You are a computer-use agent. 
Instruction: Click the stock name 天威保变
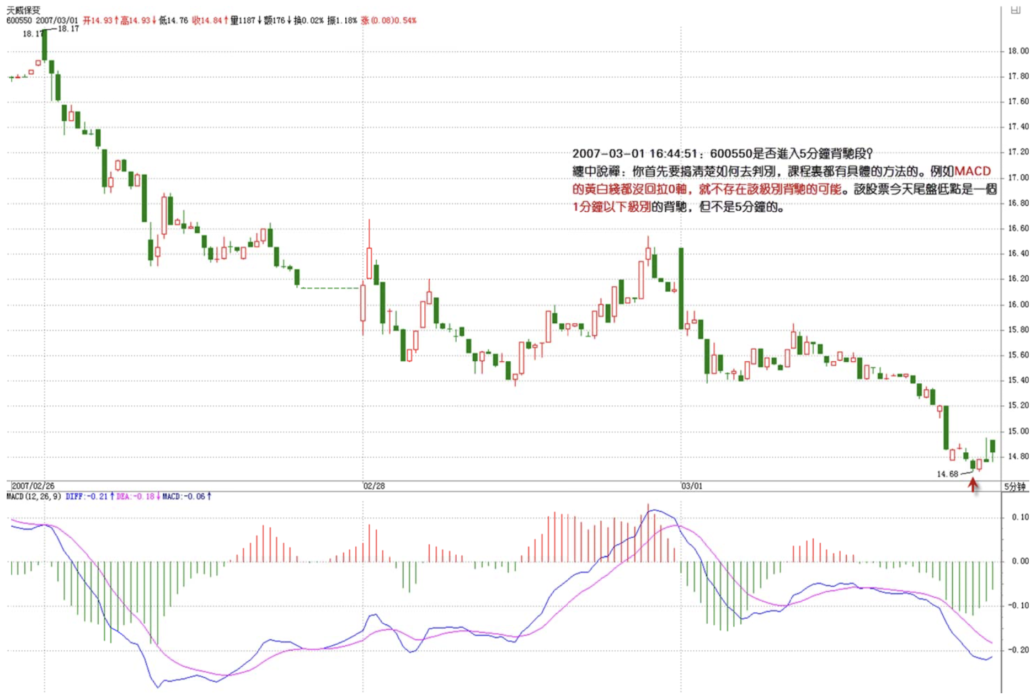click(23, 10)
